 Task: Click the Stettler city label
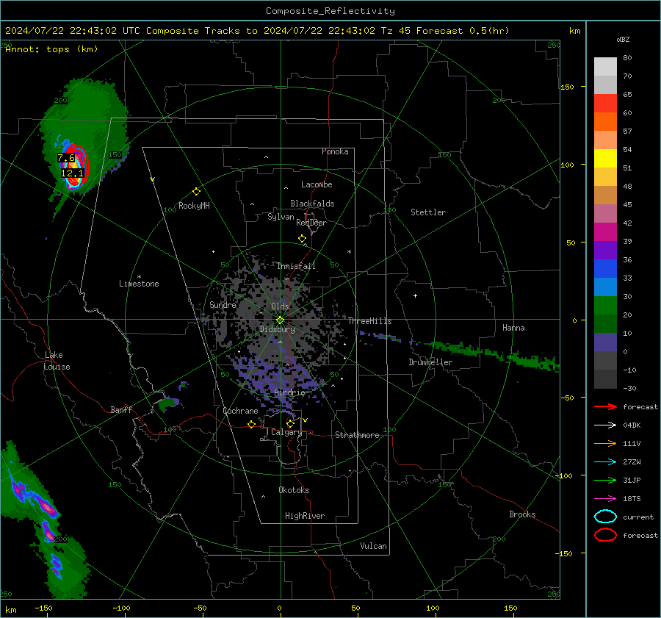point(428,212)
